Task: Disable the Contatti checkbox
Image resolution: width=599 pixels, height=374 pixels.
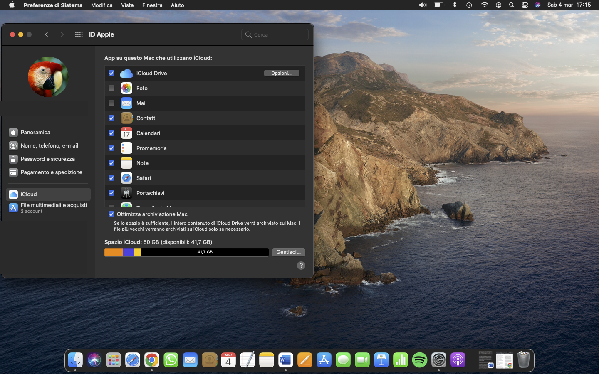Action: tap(111, 118)
